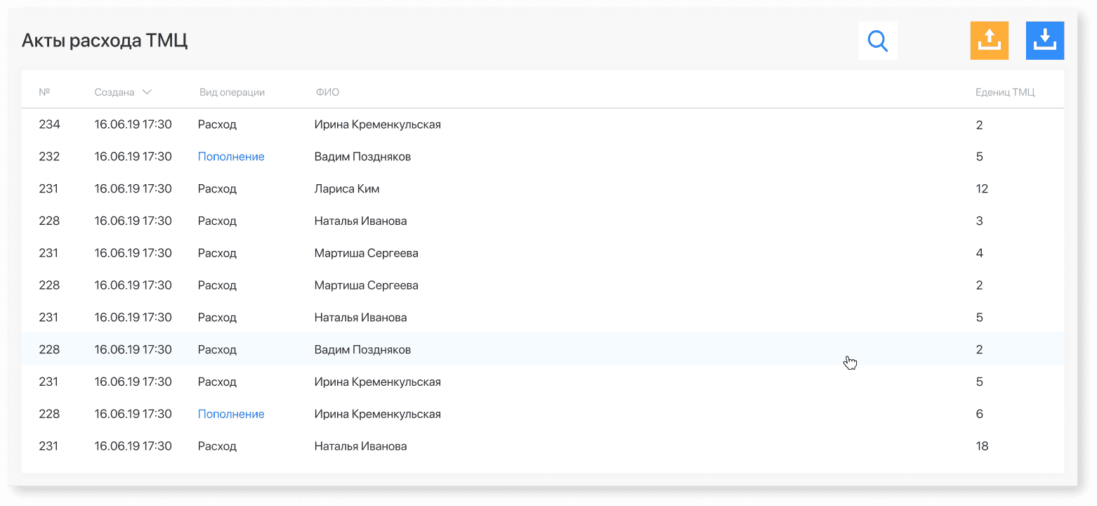
Task: Open the "Пополнение" link in row 232
Action: tap(231, 157)
